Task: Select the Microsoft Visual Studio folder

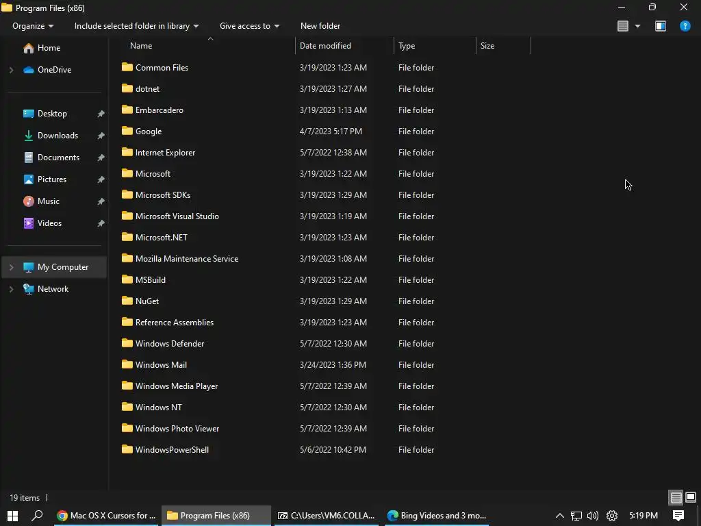Action: click(x=177, y=216)
